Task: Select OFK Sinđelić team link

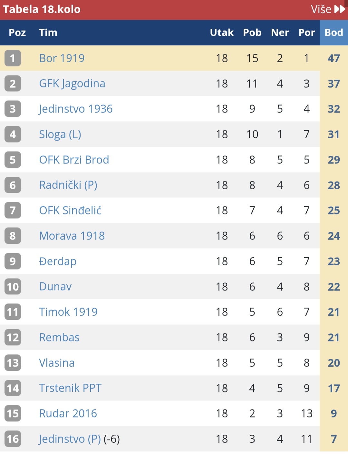Action: tap(70, 210)
